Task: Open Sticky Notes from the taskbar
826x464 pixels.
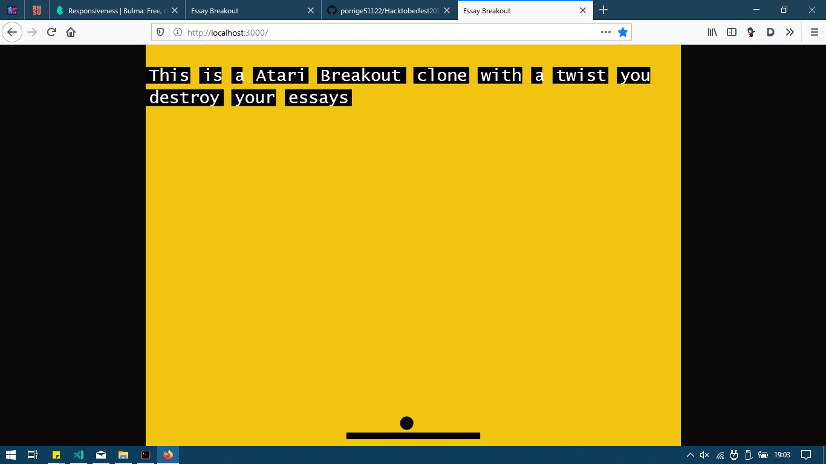Action: click(x=56, y=455)
